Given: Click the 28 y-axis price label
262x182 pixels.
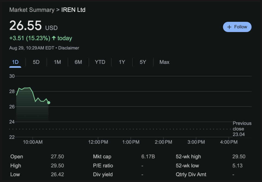Looking at the screenshot, I should (12, 91).
